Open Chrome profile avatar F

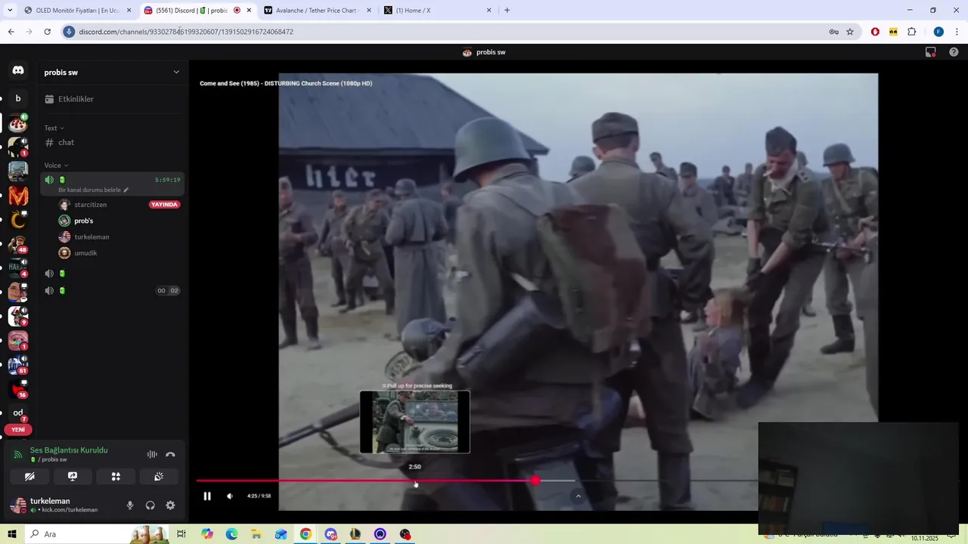point(939,32)
